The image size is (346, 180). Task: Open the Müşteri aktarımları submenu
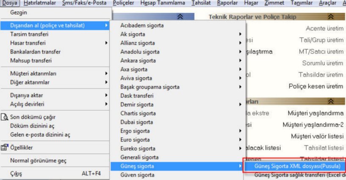click(x=33, y=74)
